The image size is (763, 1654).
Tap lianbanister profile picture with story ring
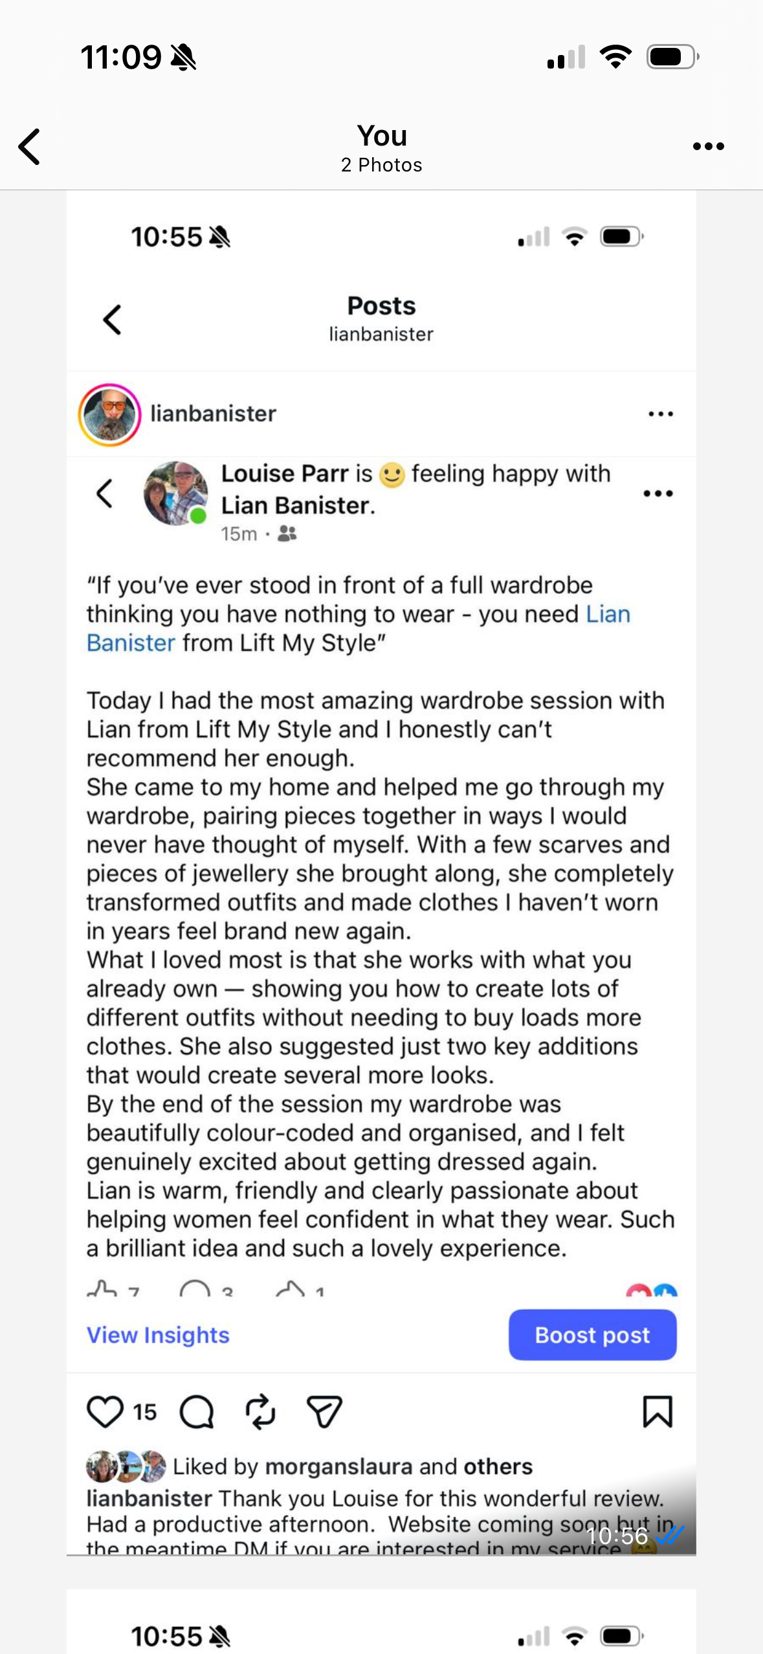[x=110, y=415]
